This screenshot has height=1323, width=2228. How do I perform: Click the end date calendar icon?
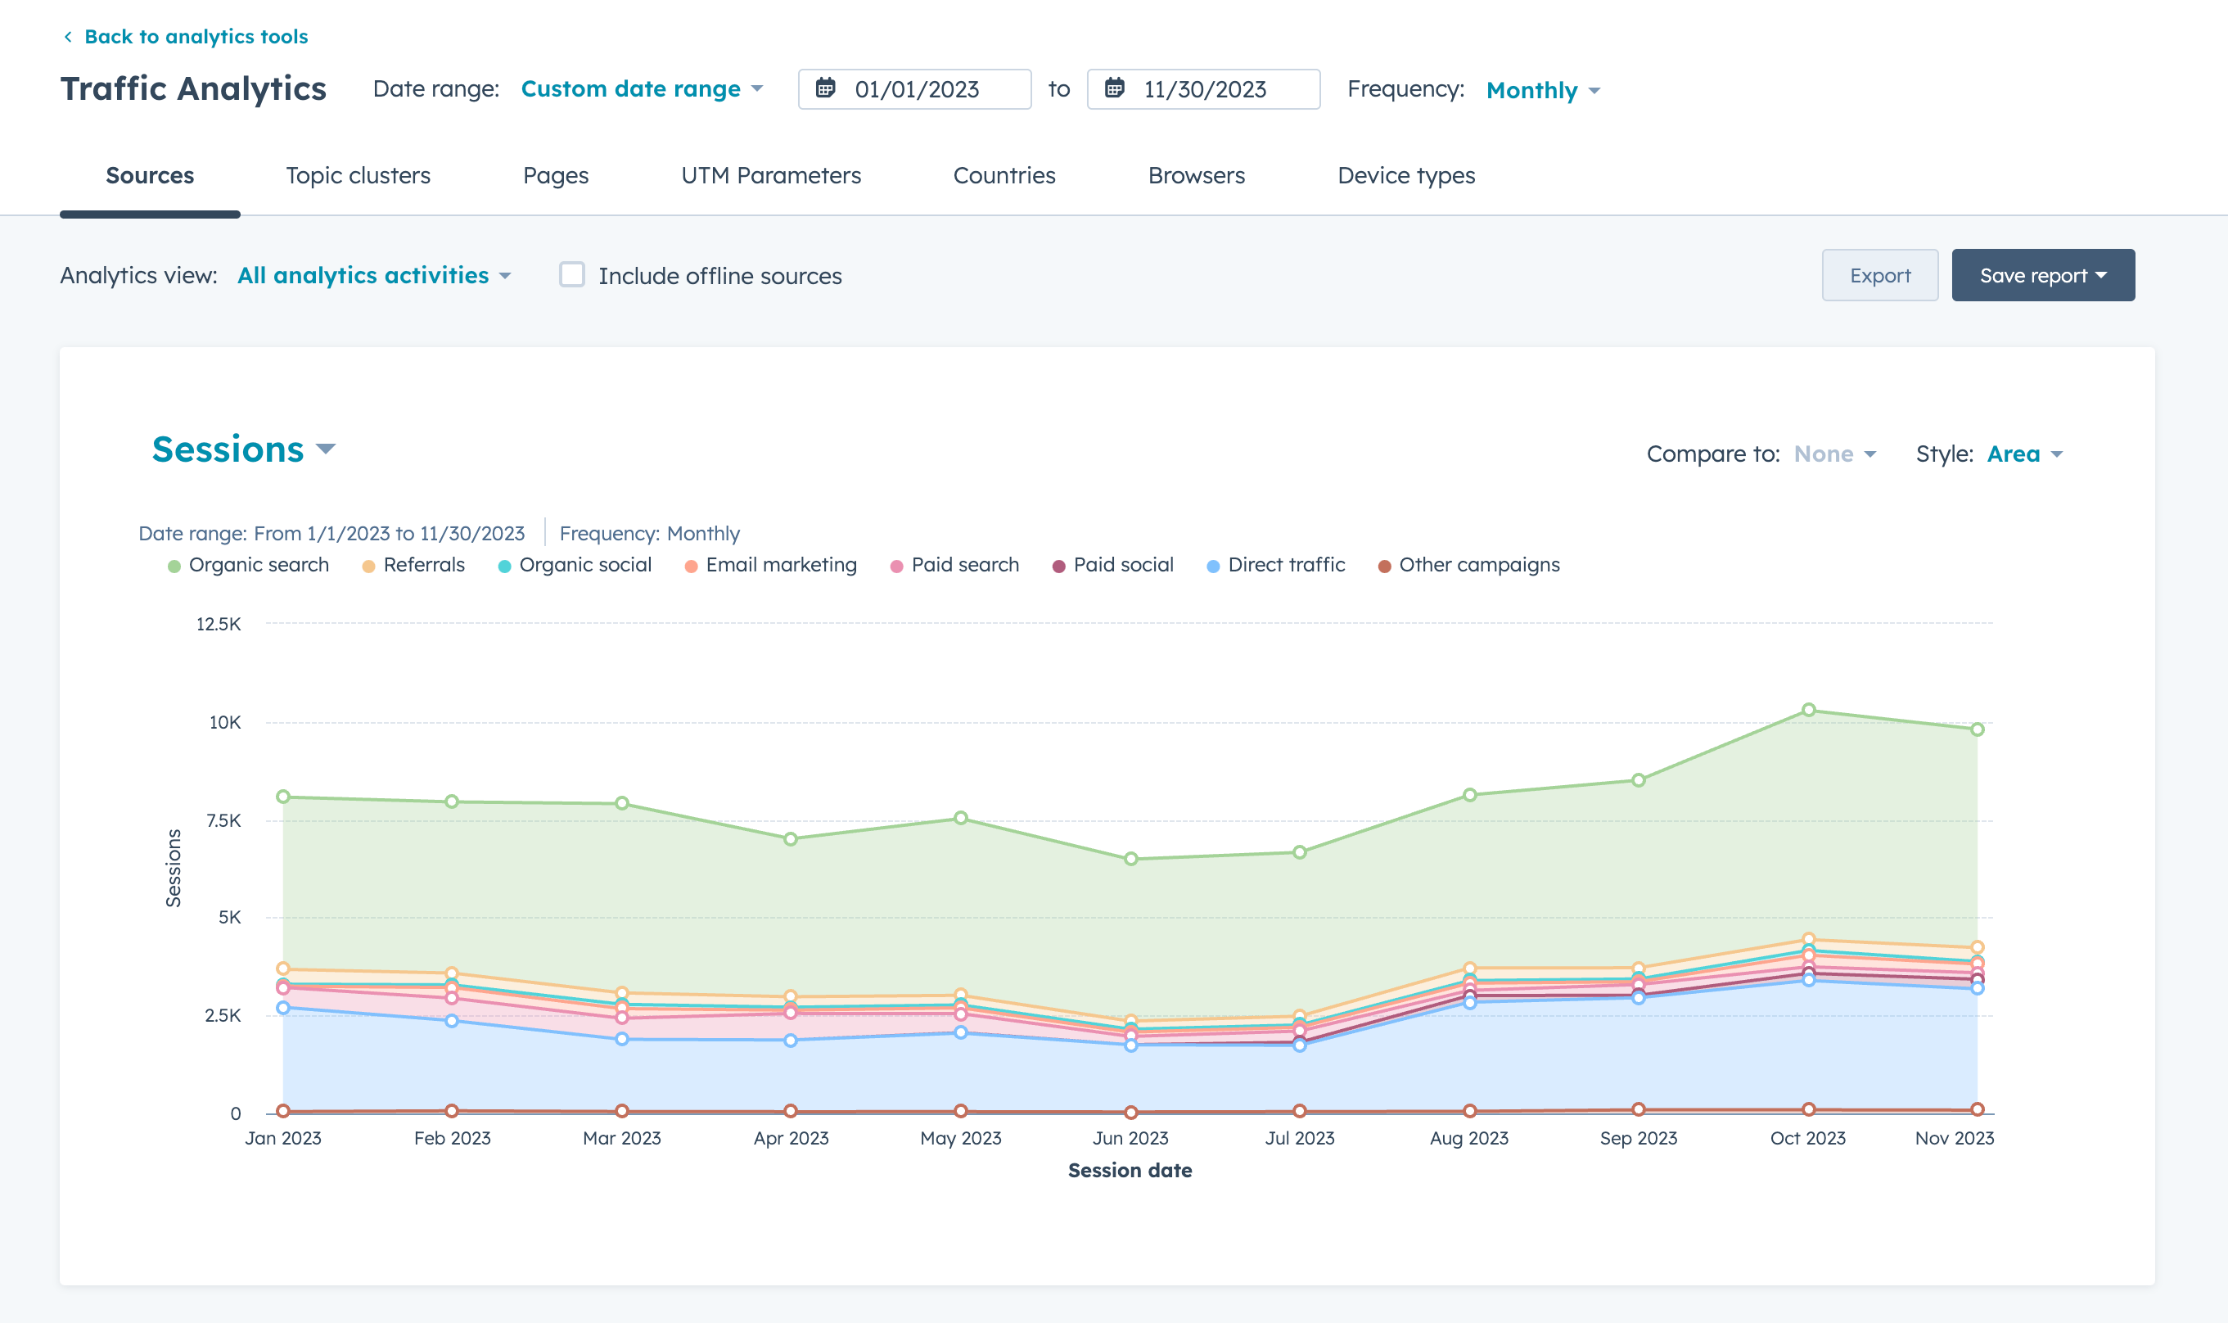pyautogui.click(x=1114, y=88)
